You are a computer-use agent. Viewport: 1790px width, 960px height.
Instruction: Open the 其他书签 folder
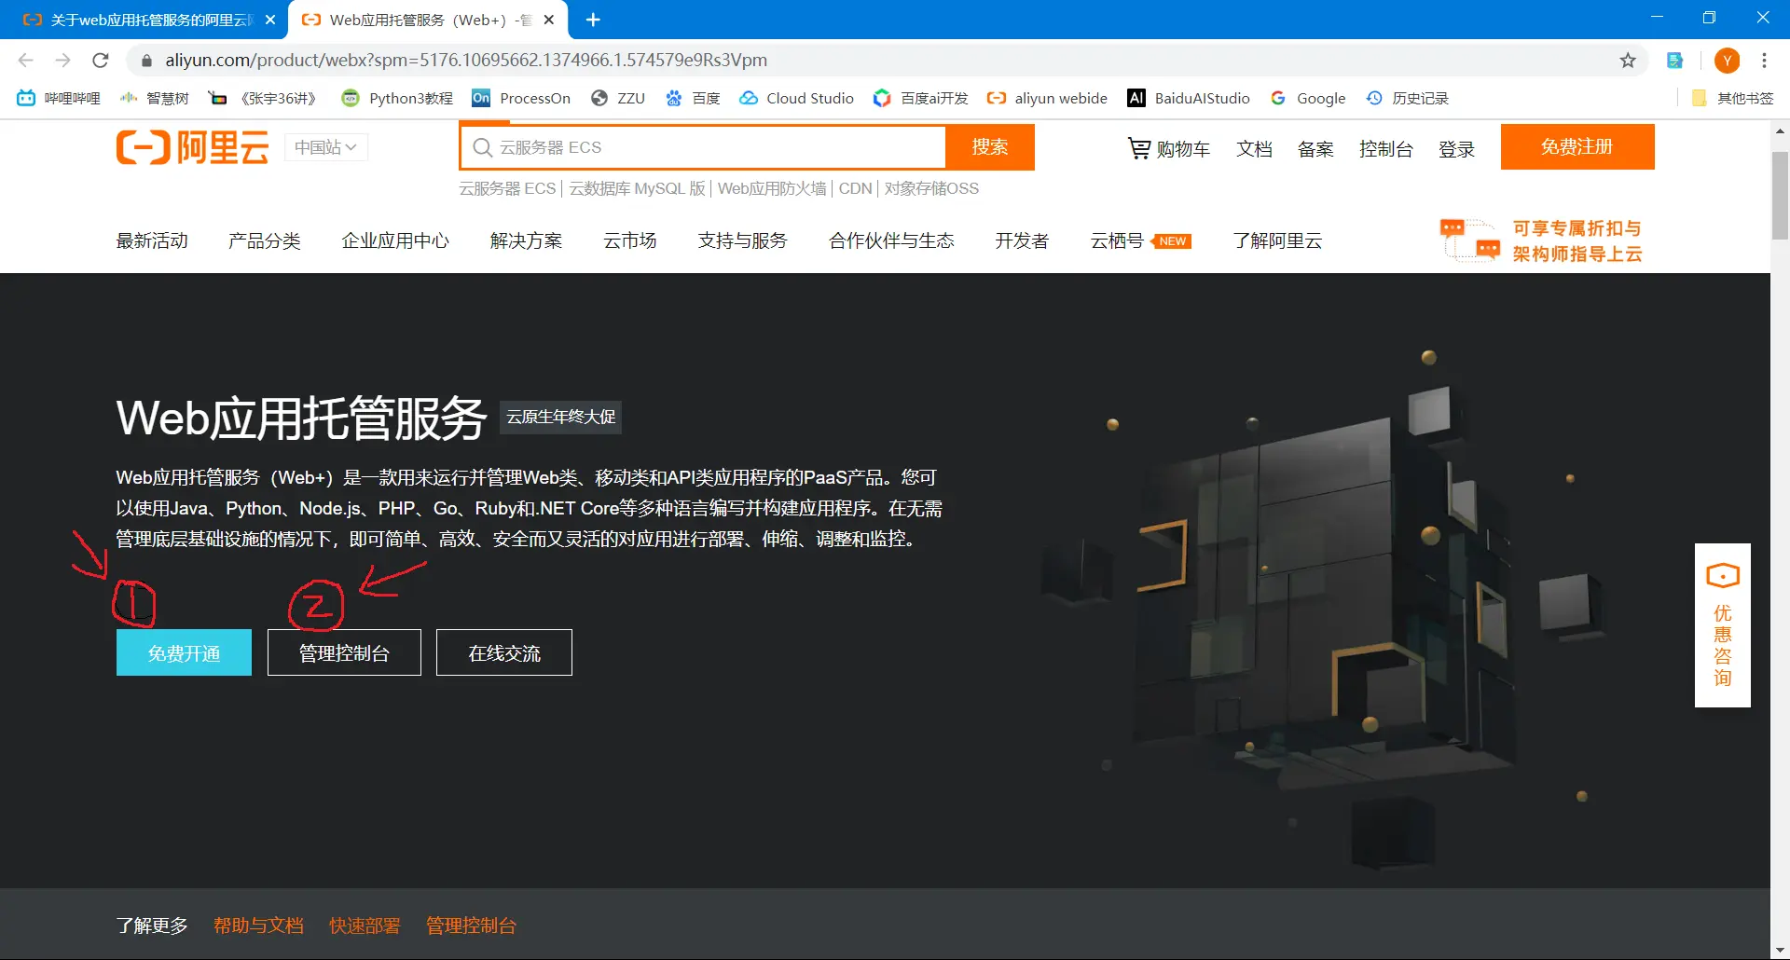(1733, 98)
